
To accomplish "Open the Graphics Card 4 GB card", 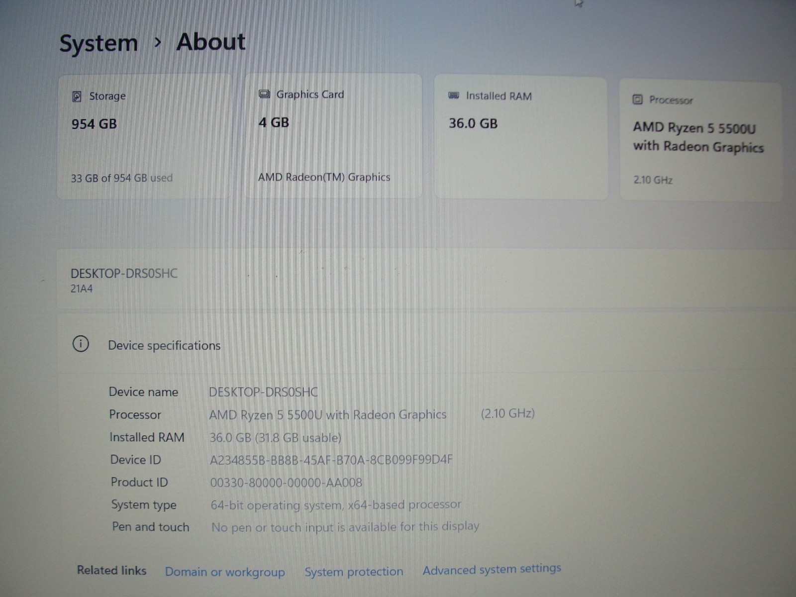I will pyautogui.click(x=333, y=136).
